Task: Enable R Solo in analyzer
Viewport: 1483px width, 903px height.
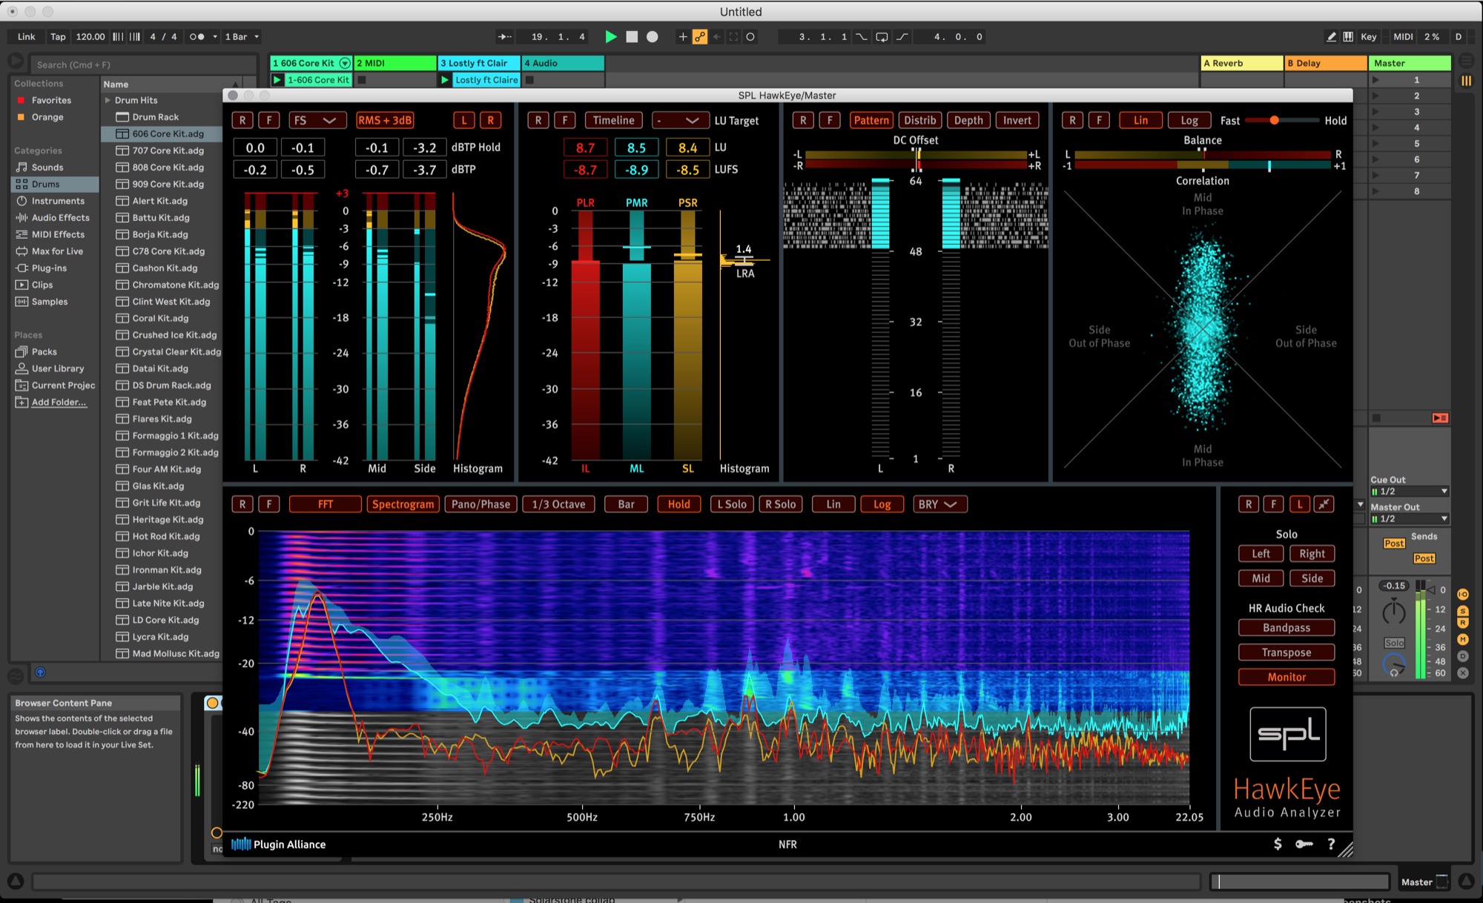Action: tap(781, 504)
